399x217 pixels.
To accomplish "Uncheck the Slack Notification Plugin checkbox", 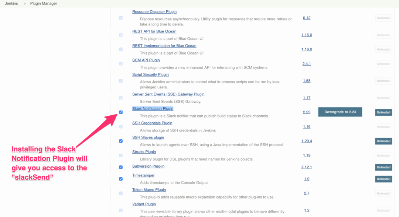I will pos(121,112).
